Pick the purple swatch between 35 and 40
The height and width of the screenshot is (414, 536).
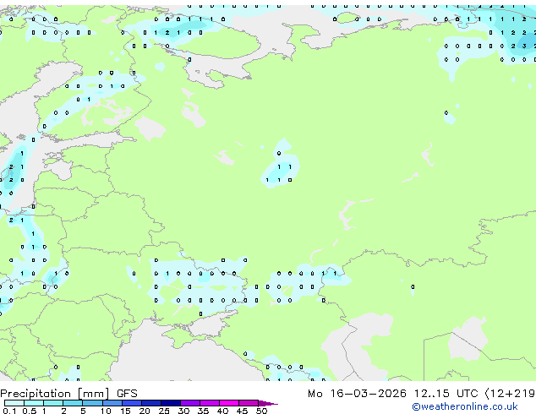[211, 403]
